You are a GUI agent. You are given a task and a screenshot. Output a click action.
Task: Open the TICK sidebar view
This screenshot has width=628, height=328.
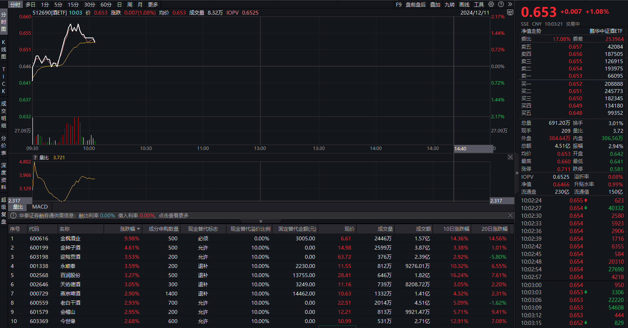click(x=3, y=80)
